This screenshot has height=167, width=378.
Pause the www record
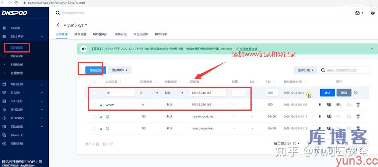coord(321,105)
